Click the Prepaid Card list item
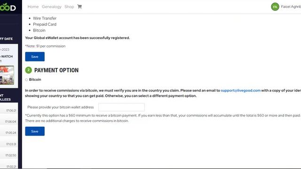301x169 pixels. (x=45, y=24)
